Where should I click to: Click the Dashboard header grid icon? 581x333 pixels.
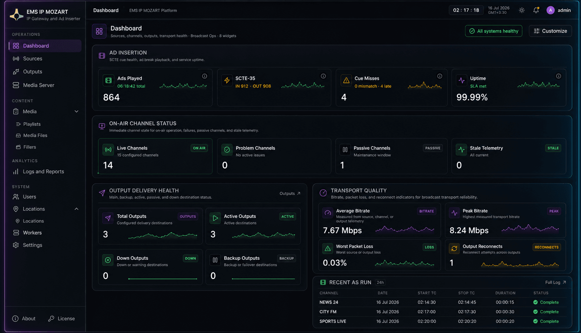99,31
